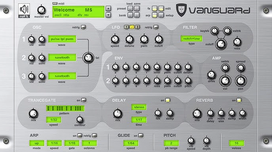Click the filter veltrk knob

click(227, 31)
